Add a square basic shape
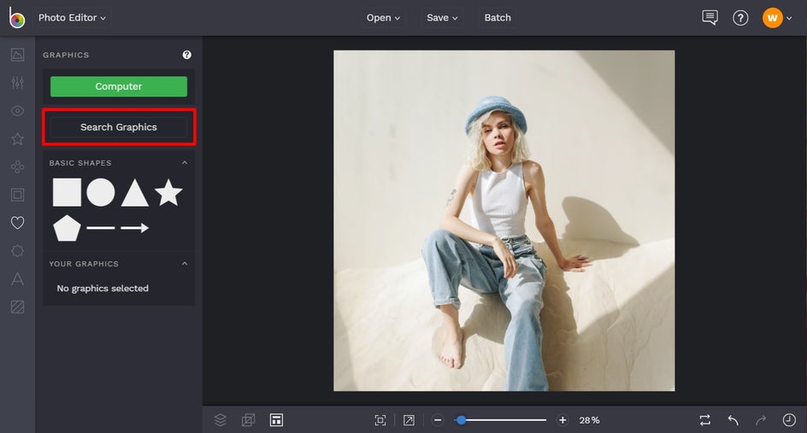This screenshot has height=433, width=807. (67, 192)
